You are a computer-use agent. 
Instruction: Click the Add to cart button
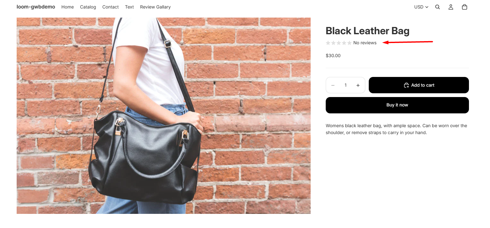pos(419,85)
